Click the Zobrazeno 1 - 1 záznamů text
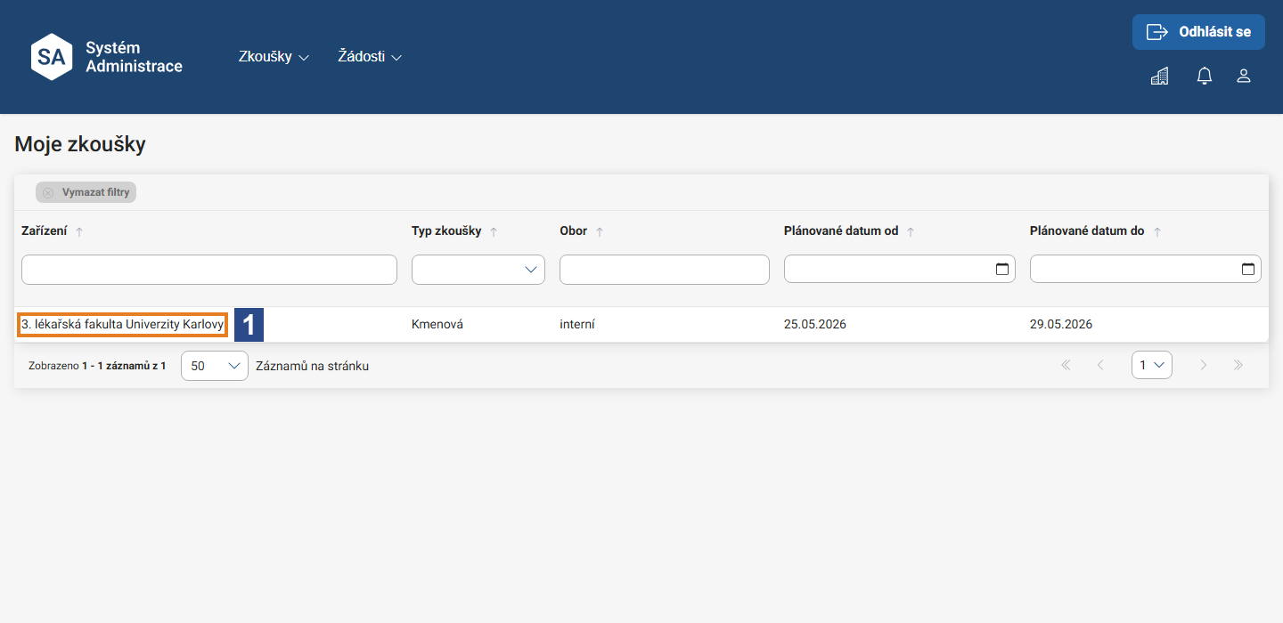 pos(97,366)
